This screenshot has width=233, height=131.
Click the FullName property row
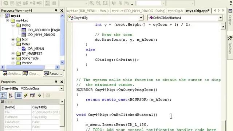click(32, 117)
